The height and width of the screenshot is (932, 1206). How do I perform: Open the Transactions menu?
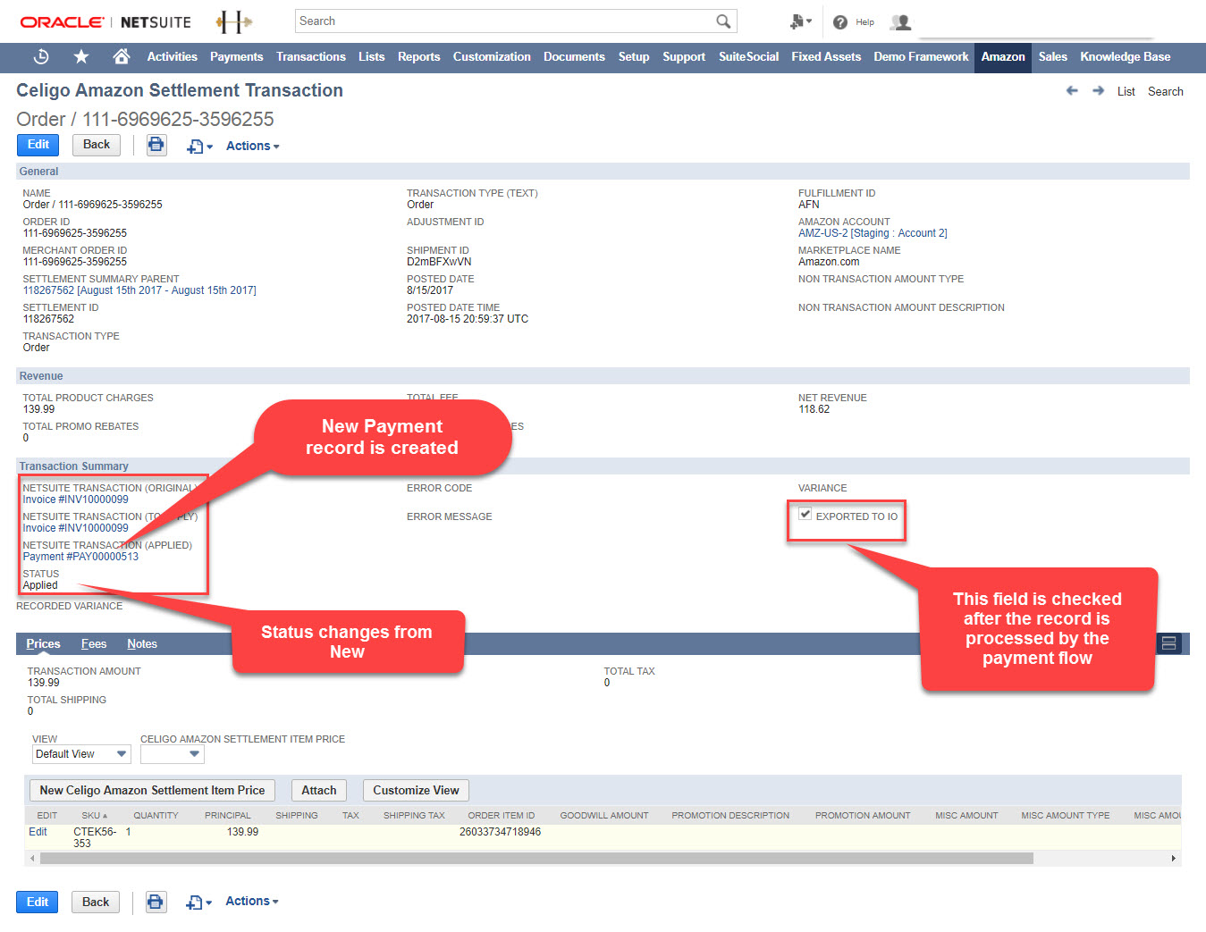click(x=311, y=56)
